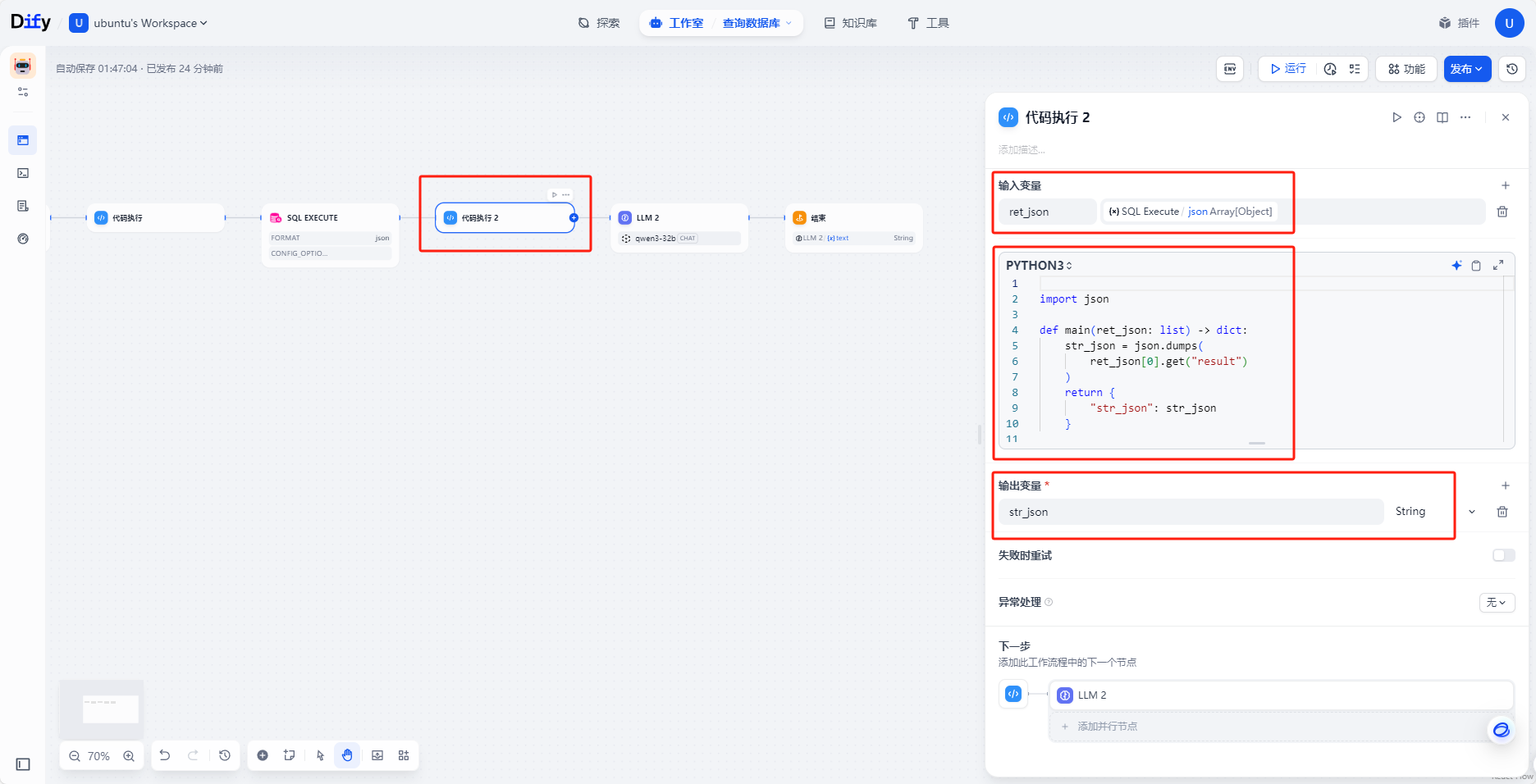Select the 结束 end node on canvas
1536x784 pixels.
(x=853, y=227)
